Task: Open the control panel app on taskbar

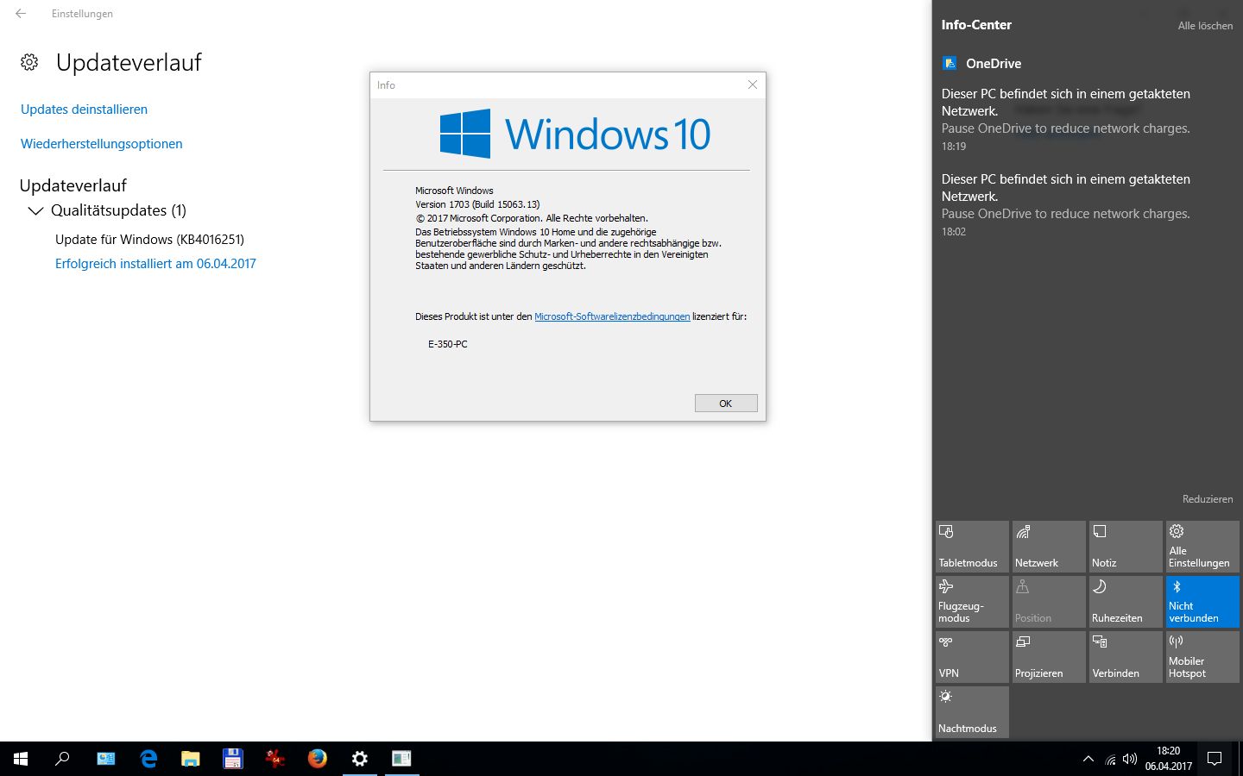Action: pyautogui.click(x=105, y=759)
